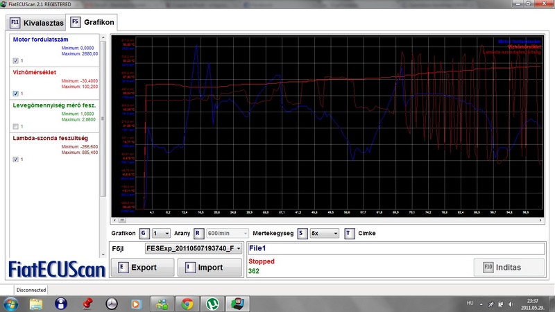Switch to the Kivalasztas tab
555x312 pixels.
(36, 23)
